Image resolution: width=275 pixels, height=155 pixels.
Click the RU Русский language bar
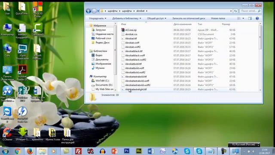[x=244, y=145]
